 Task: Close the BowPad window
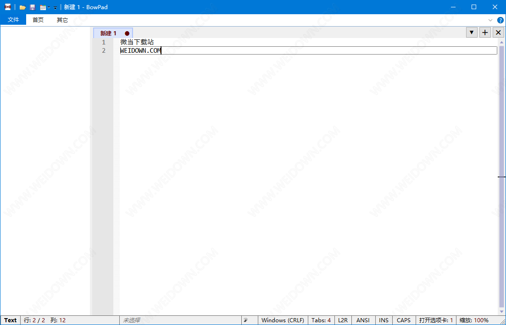click(495, 7)
